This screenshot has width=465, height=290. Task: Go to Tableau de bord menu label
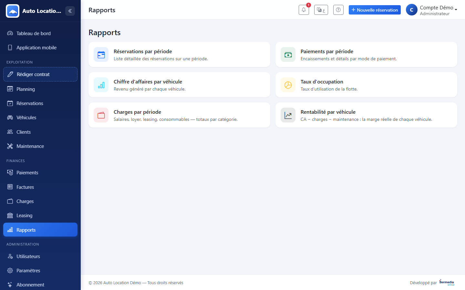coord(34,33)
